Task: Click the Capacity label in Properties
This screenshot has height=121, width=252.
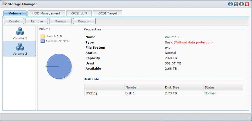Action: coord(93,58)
